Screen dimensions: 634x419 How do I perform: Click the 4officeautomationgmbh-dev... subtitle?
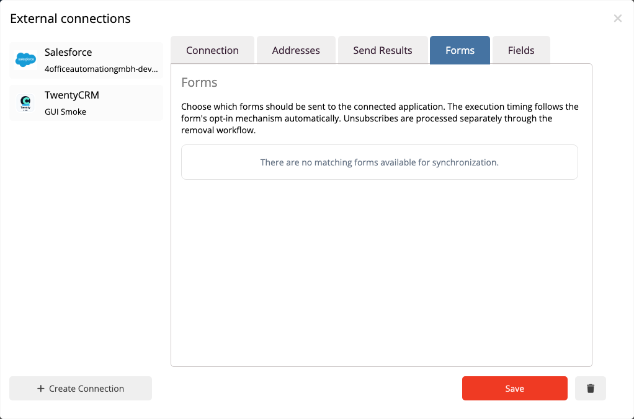101,69
